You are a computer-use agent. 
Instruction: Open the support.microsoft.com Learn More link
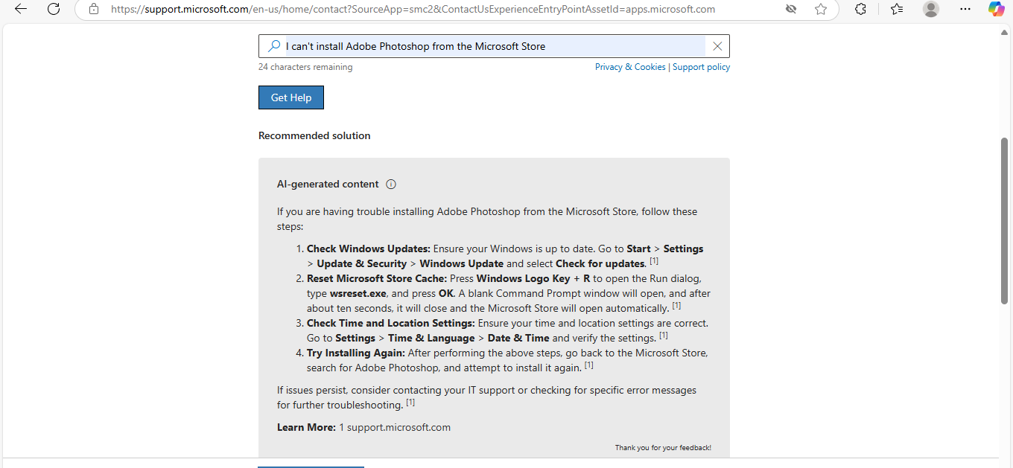398,426
